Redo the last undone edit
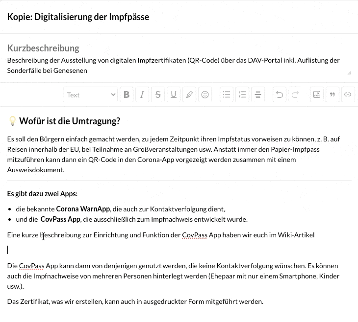The width and height of the screenshot is (358, 322). tap(295, 95)
